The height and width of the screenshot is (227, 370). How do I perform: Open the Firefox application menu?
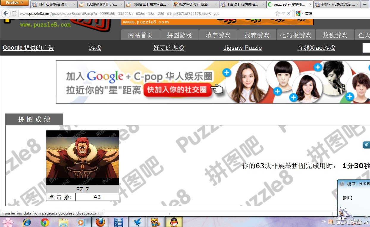[14, 3]
